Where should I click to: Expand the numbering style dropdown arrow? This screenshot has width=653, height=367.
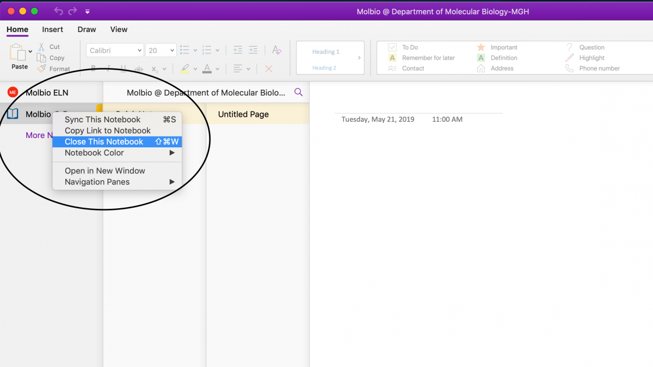click(x=217, y=51)
